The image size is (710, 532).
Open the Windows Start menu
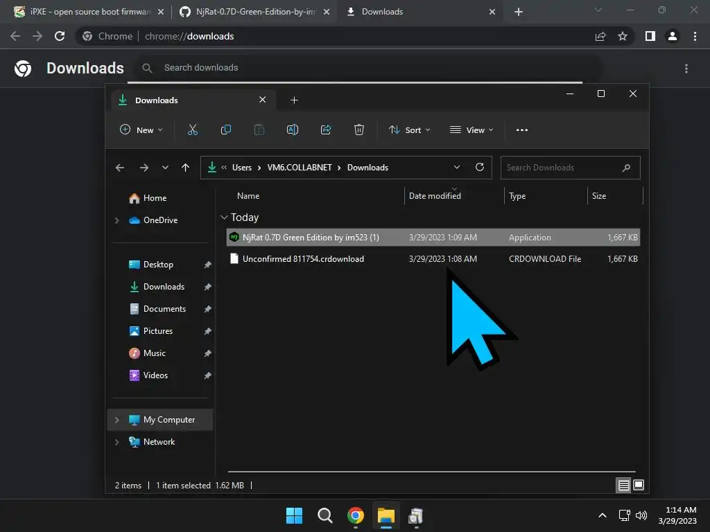(x=294, y=515)
